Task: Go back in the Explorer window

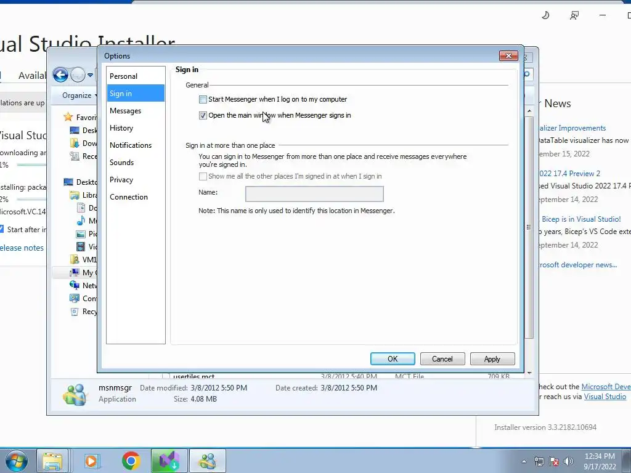Action: 60,75
